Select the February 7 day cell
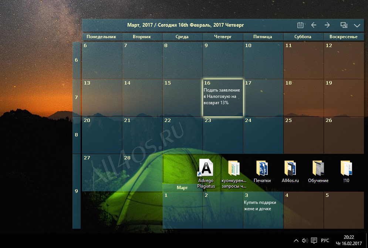Screen dimensions: 368x248 (x=142, y=60)
